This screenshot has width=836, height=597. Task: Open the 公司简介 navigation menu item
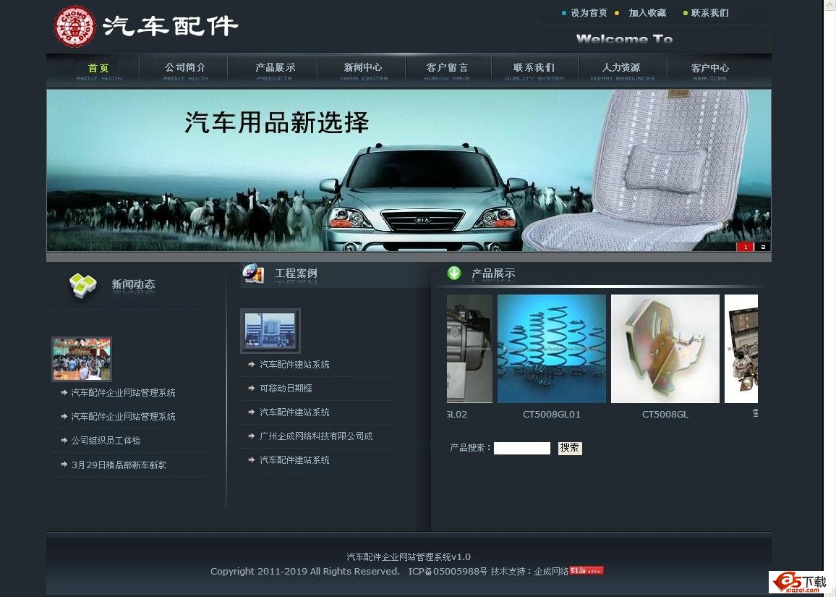(x=185, y=71)
